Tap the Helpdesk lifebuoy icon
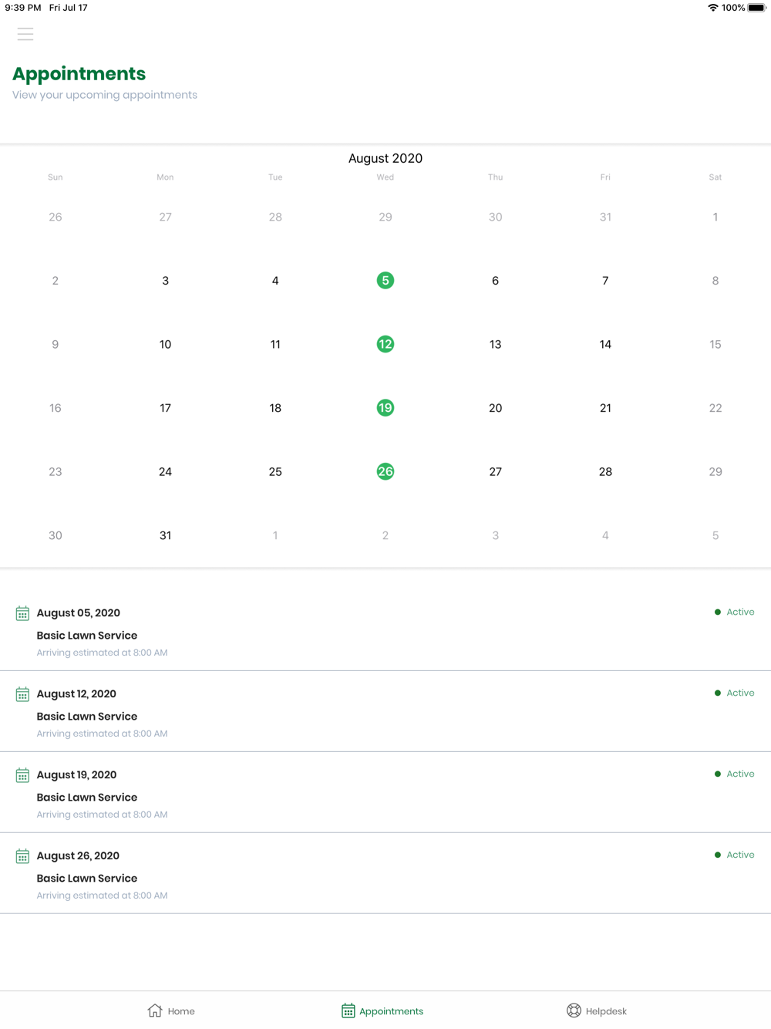 [574, 1010]
